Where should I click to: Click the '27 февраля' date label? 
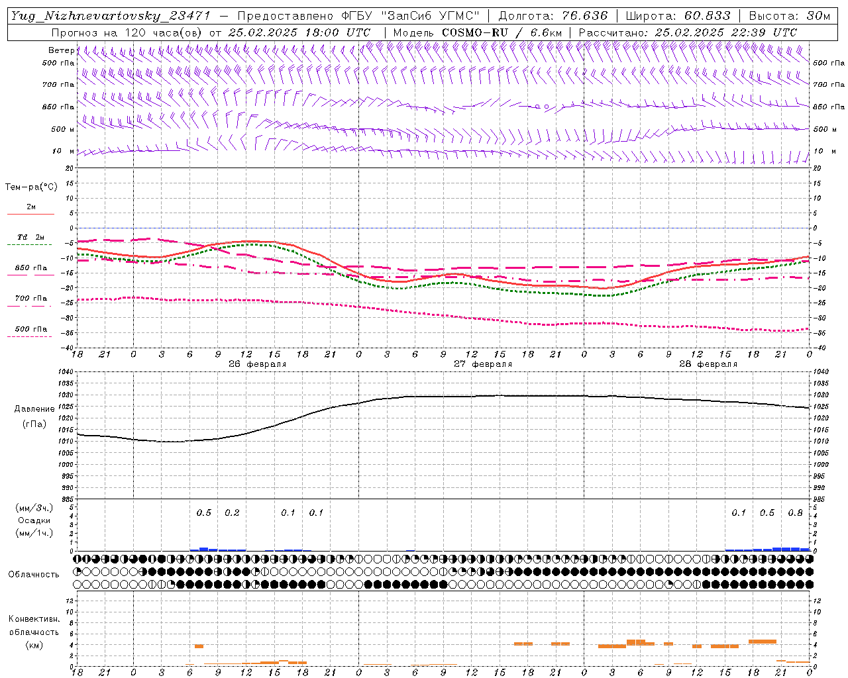coord(483,364)
